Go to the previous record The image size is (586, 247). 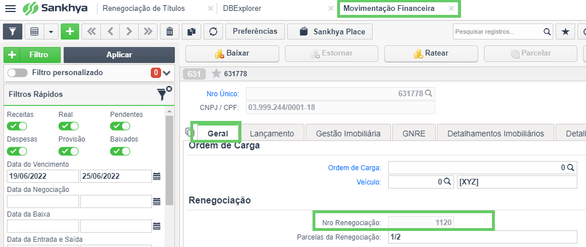110,32
